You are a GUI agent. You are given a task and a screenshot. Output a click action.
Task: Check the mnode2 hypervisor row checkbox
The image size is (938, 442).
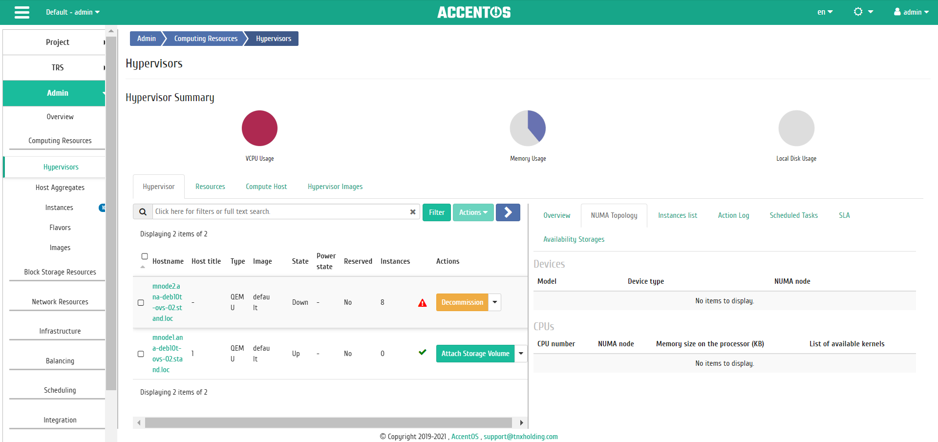(x=141, y=303)
